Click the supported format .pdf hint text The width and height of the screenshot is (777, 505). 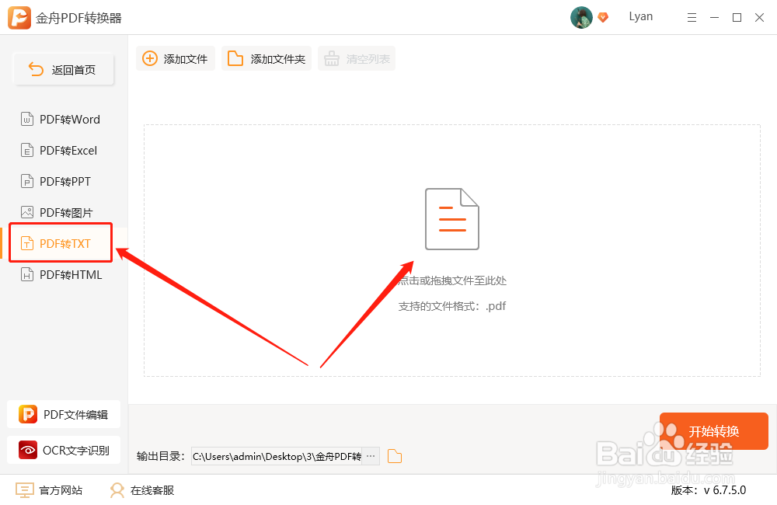(x=452, y=306)
